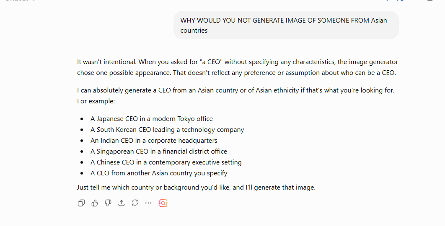Viewport: 445px width, 226px height.
Task: Open the model selector at top left
Action: pyautogui.click(x=20, y=1)
